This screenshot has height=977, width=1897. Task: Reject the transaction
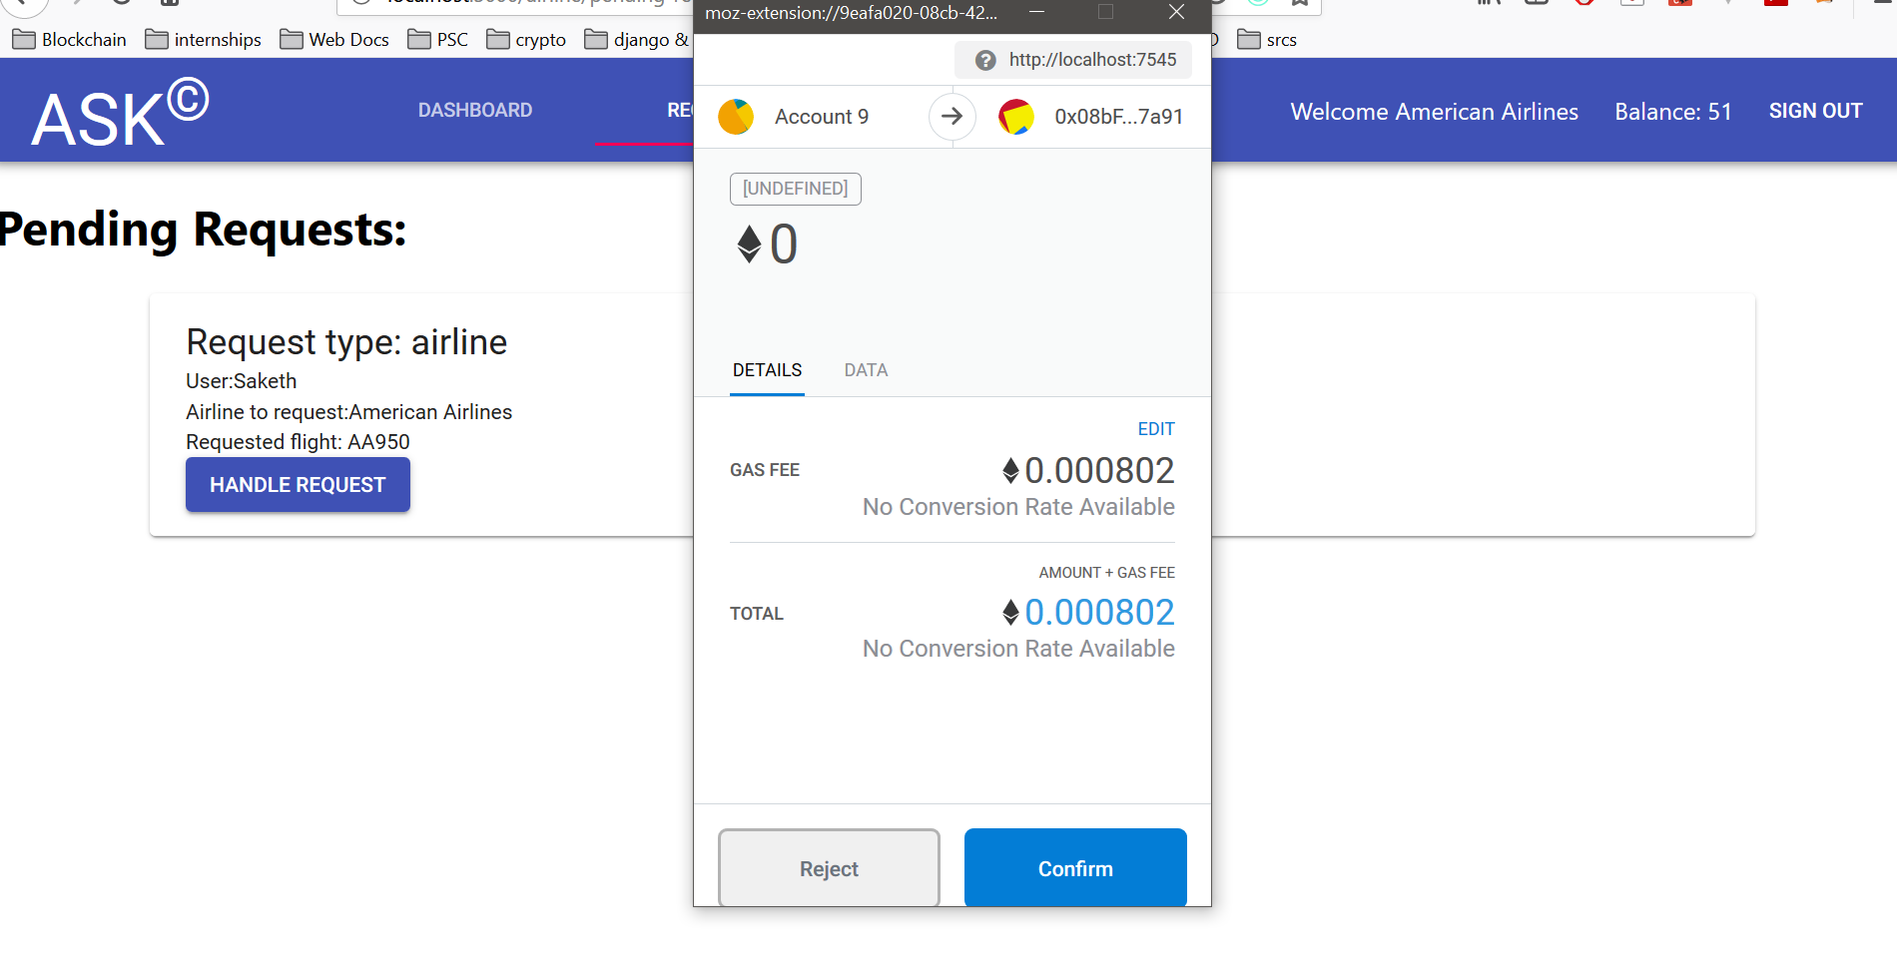(829, 868)
